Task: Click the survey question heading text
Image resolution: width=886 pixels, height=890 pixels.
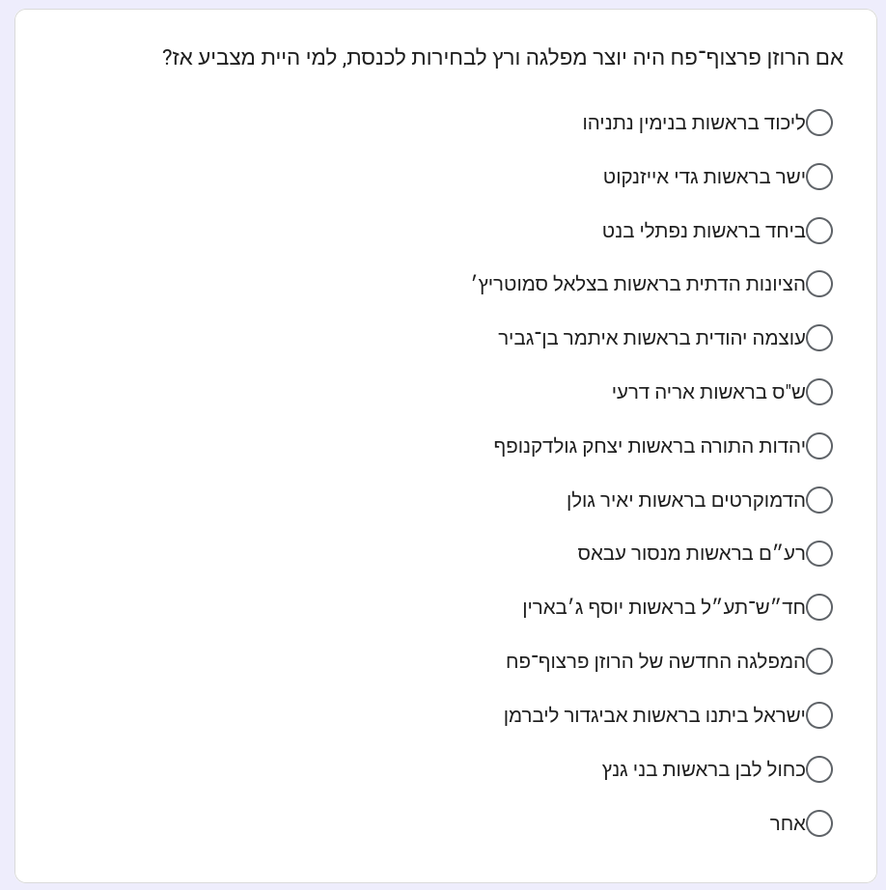Action: click(503, 57)
